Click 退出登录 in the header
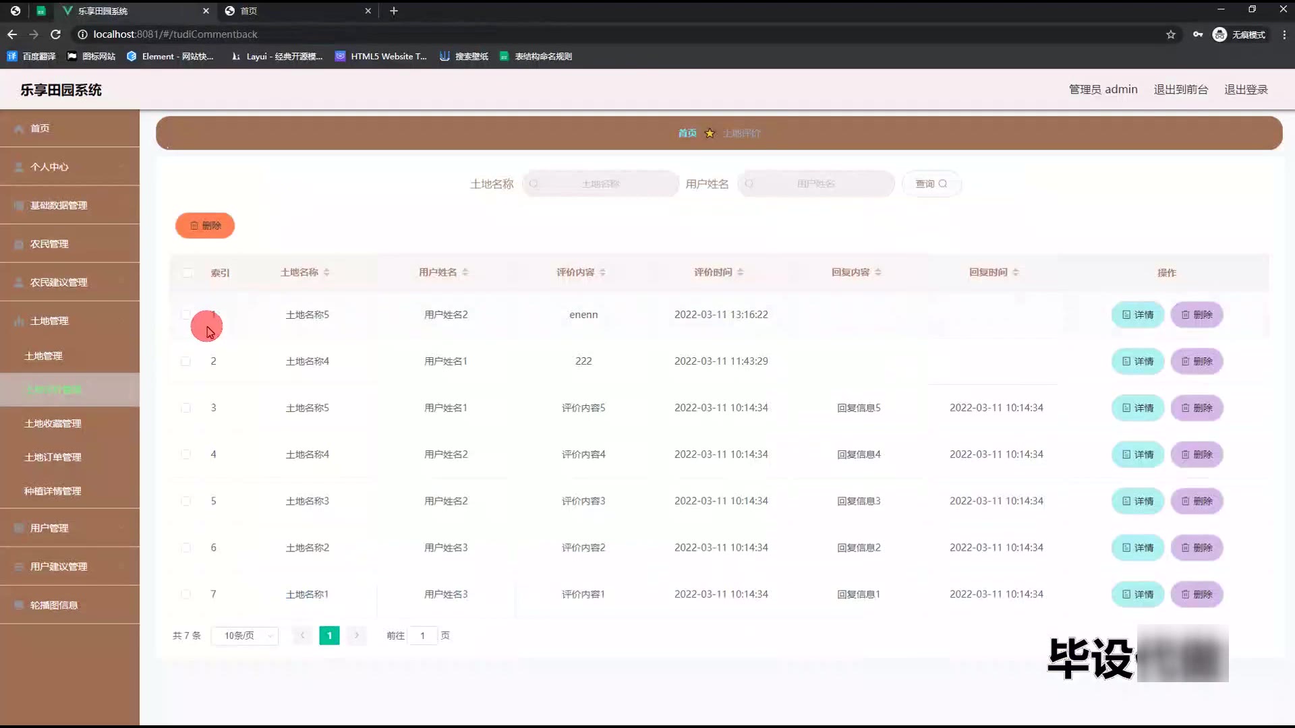Viewport: 1295px width, 728px height. (x=1246, y=90)
